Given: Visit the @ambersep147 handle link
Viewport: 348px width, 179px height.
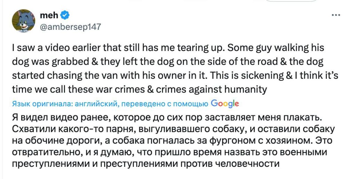Looking at the screenshot, I should click(x=71, y=27).
